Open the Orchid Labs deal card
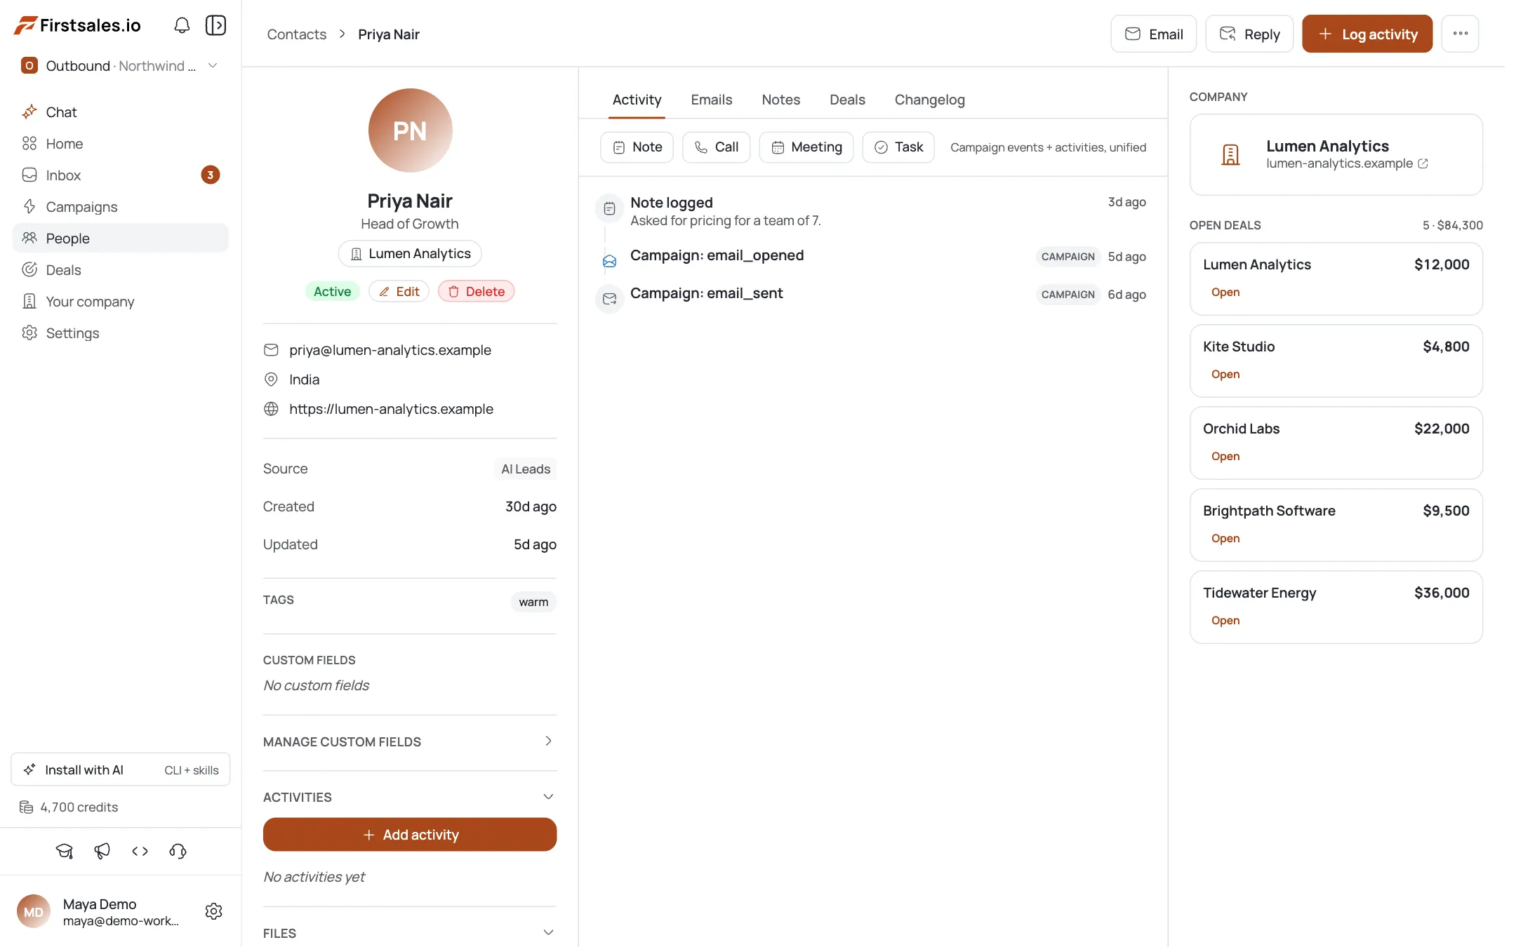The width and height of the screenshot is (1516, 947). (1336, 443)
